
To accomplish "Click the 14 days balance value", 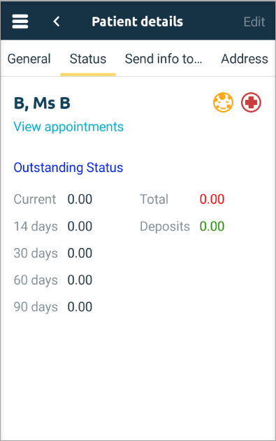I will [x=80, y=226].
